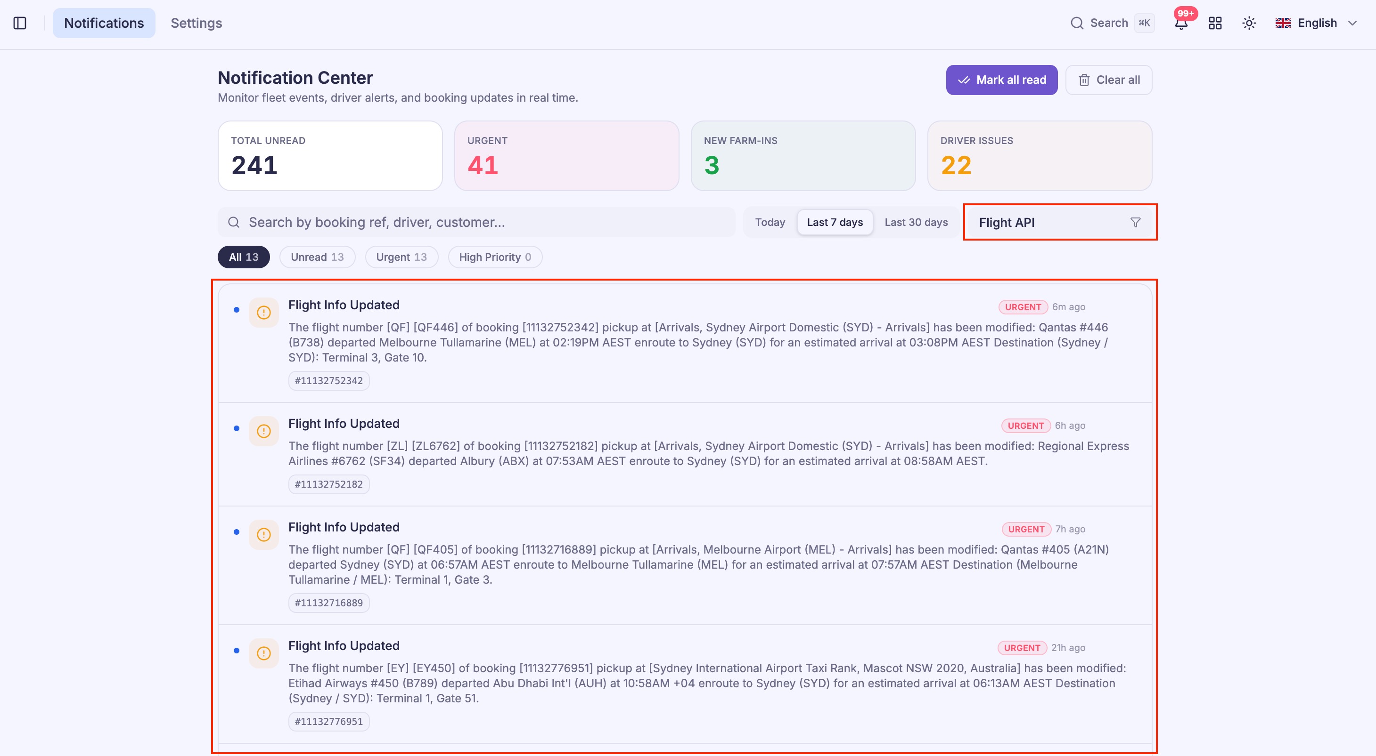
Task: Click the filter funnel icon in Flight API
Action: [1136, 222]
